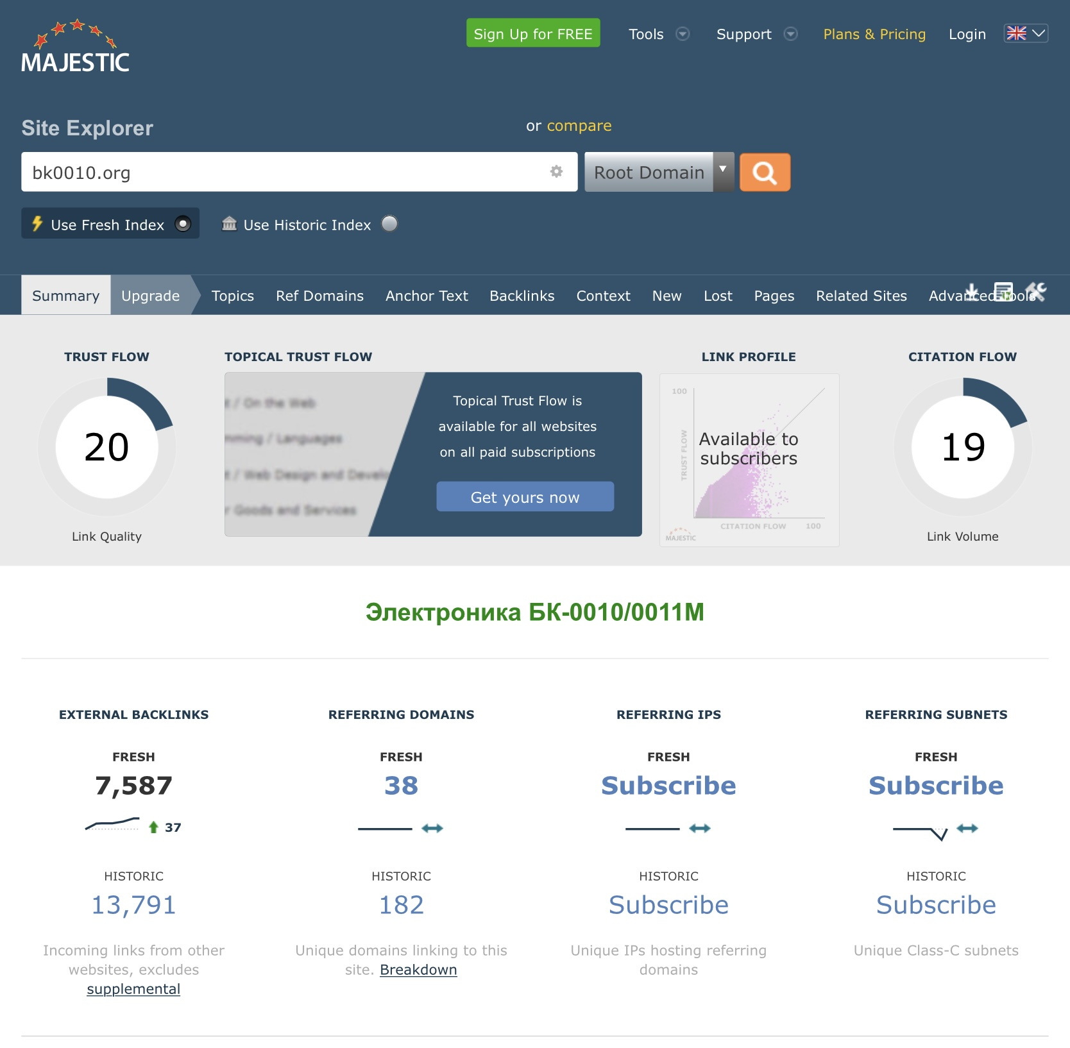Screen dimensions: 1070x1048
Task: Click the Majestic logo
Action: [75, 46]
